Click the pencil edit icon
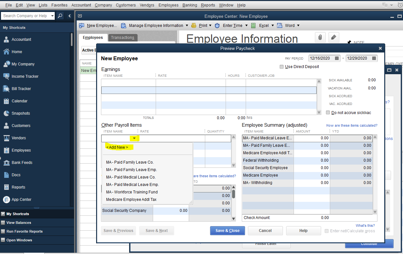Image resolution: width=403 pixels, height=254 pixels. pos(334,38)
